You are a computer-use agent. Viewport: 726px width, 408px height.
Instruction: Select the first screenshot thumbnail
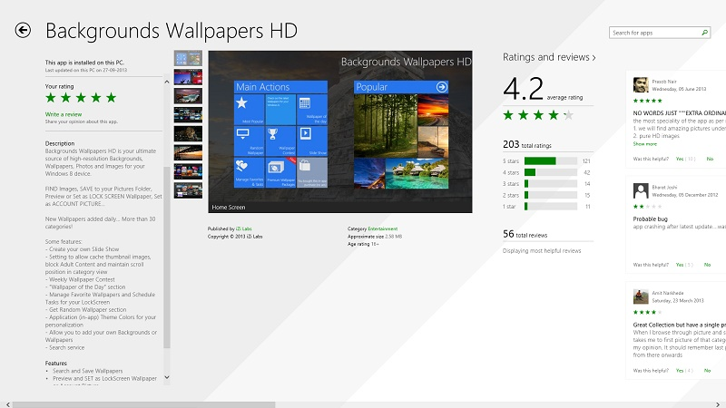point(188,58)
